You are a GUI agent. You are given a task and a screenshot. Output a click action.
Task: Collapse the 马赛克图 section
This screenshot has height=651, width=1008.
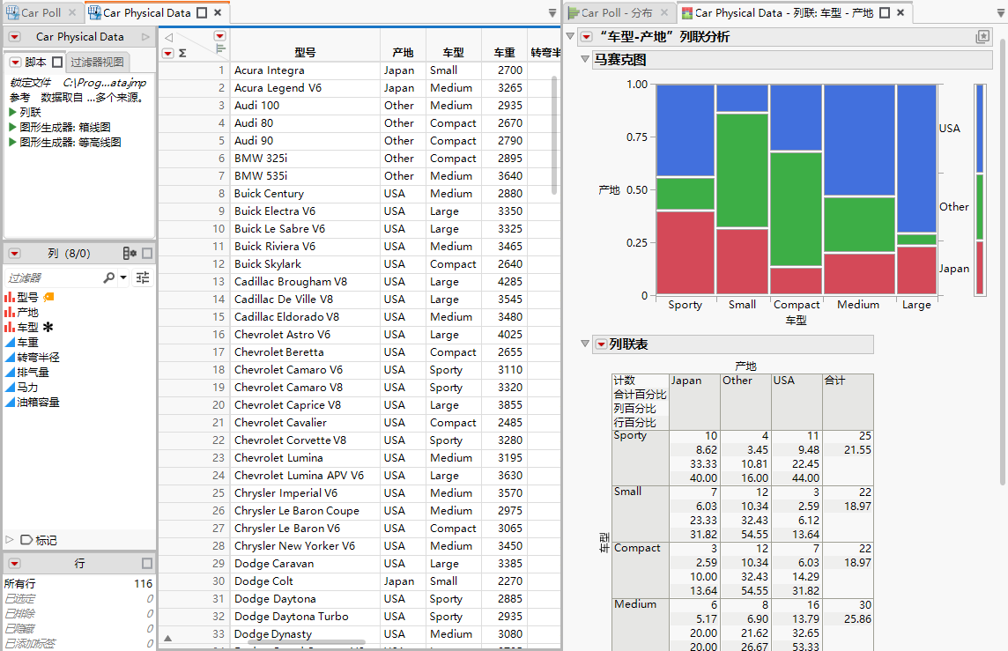click(584, 59)
